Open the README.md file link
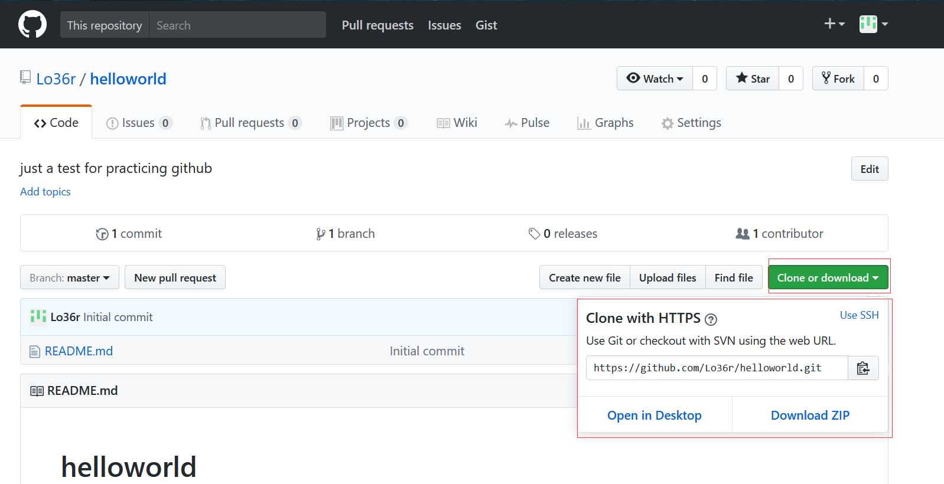Viewport: 944px width, 484px height. 79,351
